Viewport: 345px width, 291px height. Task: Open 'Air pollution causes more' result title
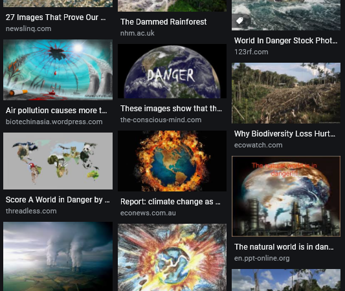56,111
